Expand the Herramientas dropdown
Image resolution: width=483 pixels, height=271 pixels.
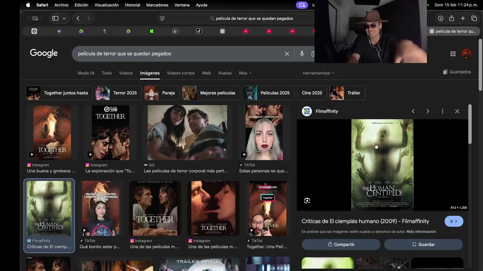318,73
